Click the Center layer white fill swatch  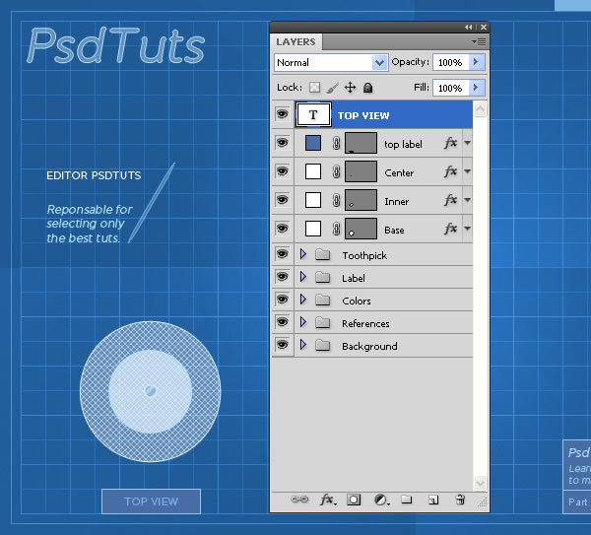coord(313,171)
